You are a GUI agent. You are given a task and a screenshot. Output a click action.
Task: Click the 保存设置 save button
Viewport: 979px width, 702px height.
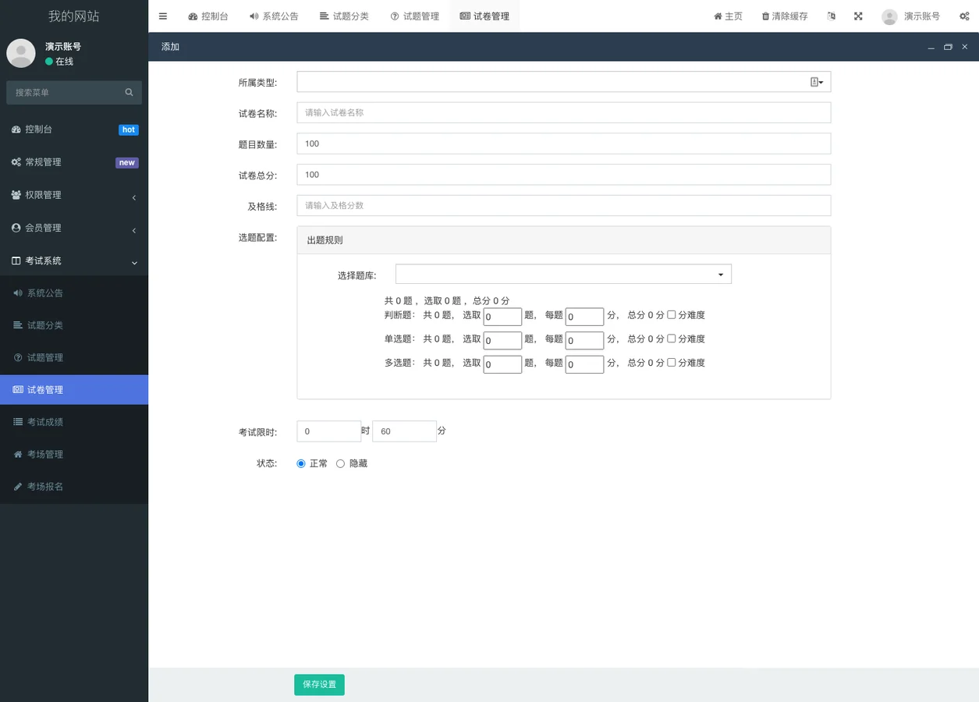319,684
